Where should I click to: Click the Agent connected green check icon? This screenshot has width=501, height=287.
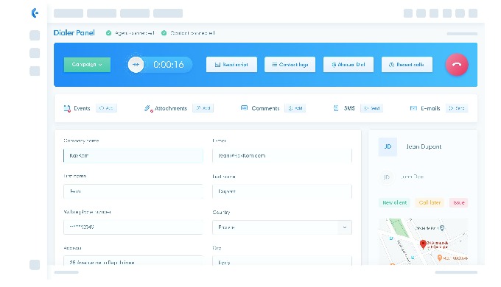(x=108, y=33)
